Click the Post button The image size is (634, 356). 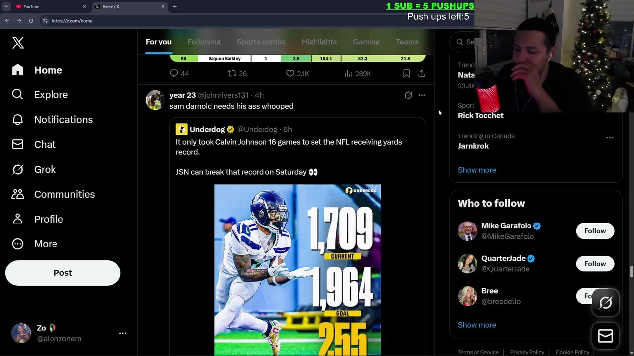tap(63, 273)
